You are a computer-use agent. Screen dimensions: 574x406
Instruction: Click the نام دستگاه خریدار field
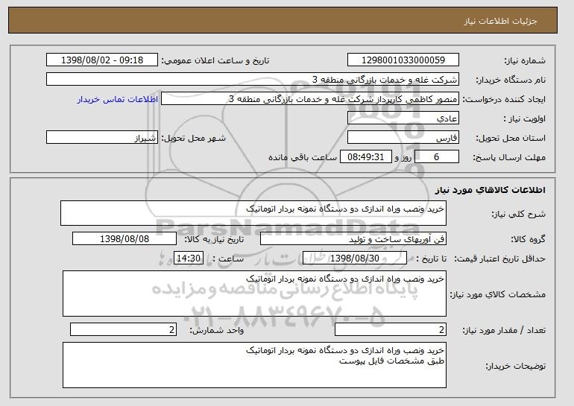tap(253, 80)
